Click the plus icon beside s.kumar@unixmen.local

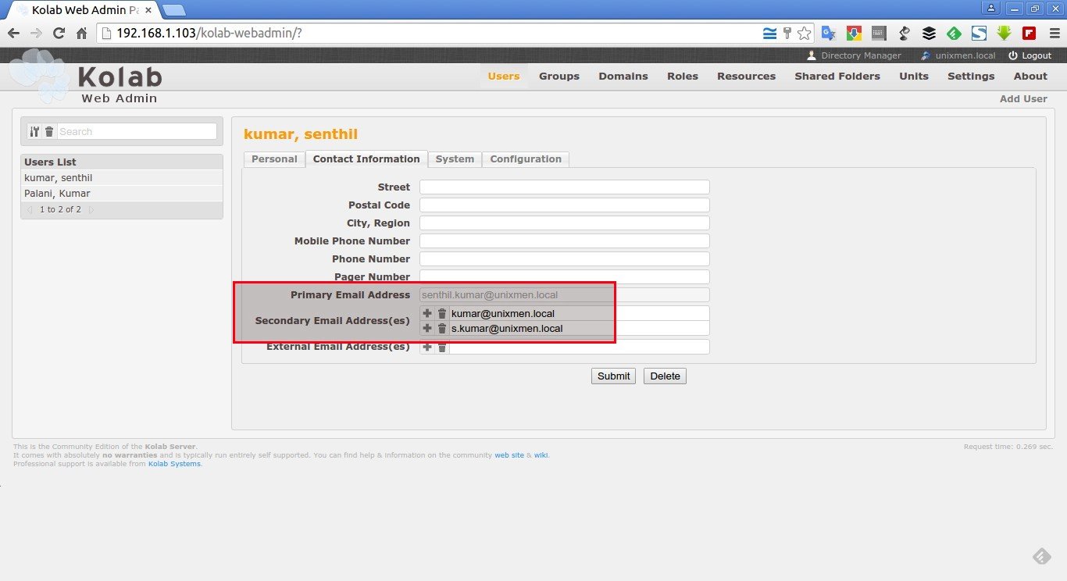coord(427,328)
